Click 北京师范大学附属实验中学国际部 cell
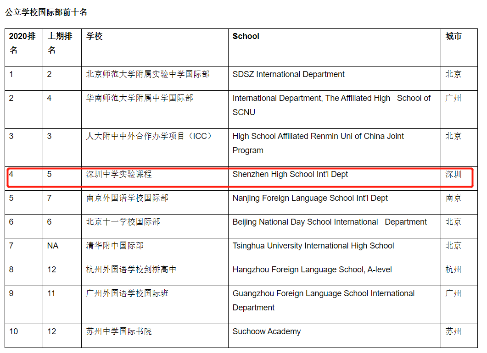The width and height of the screenshot is (487, 353). point(148,74)
